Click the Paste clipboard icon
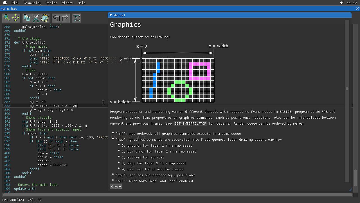This screenshot has width=360, height=203. point(45,18)
